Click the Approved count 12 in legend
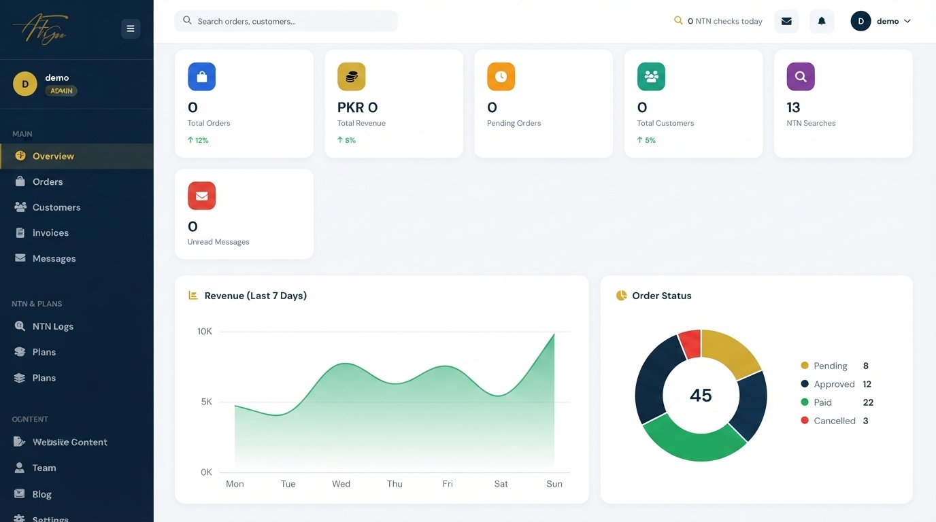 [867, 384]
